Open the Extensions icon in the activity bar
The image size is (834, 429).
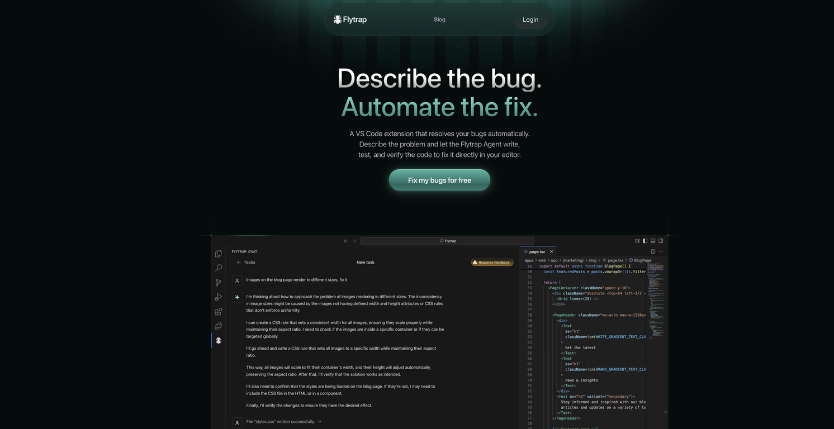click(x=219, y=312)
